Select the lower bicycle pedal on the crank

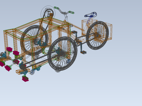click(83, 52)
